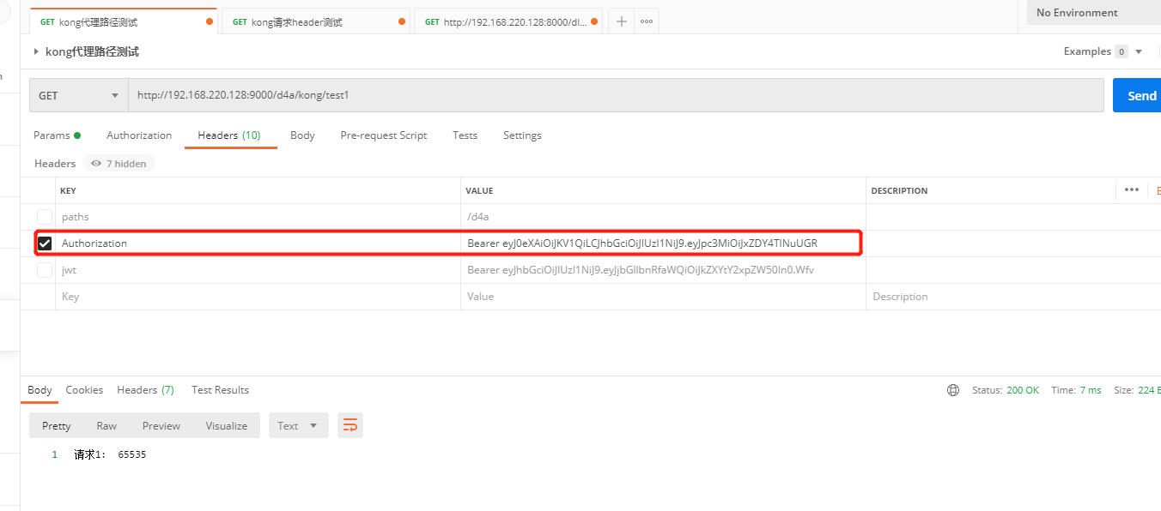
Task: Click the Authorization key cell
Action: tap(258, 243)
